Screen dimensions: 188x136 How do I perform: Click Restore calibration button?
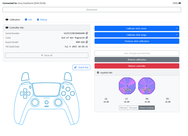[x=137, y=60]
